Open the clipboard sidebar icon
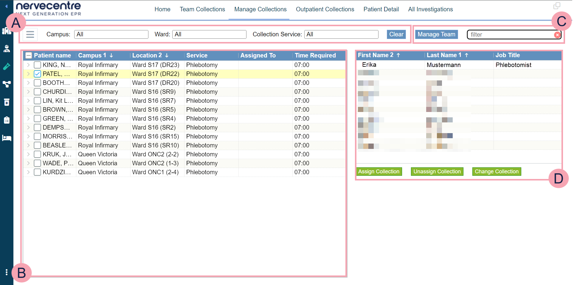 [x=7, y=120]
